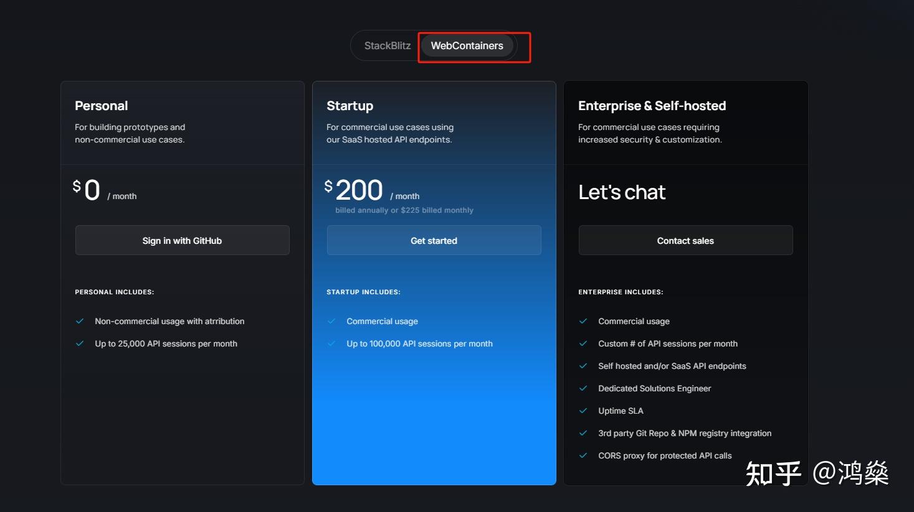Screen dimensions: 914x512
Task: Click checkmark beside Non-commercial usage with attribution
Action: [80, 322]
